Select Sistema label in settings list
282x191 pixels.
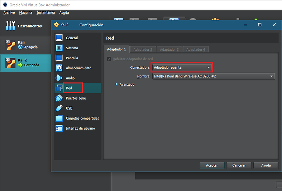[x=72, y=48]
